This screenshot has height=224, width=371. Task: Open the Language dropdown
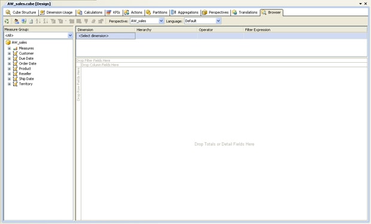click(218, 21)
